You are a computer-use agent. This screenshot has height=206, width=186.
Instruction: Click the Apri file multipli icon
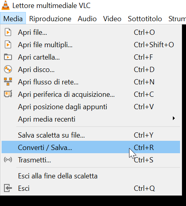(8, 44)
